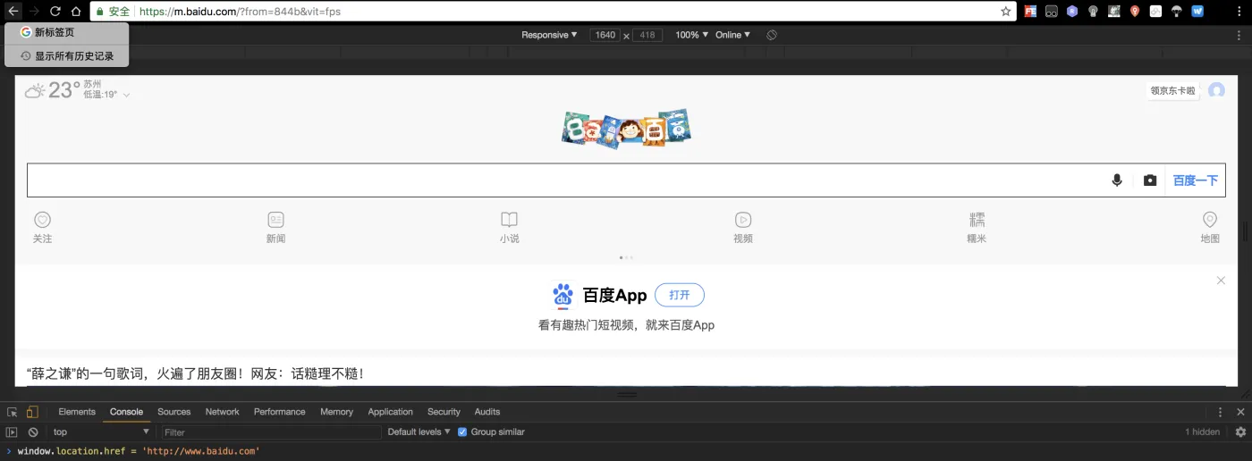Viewport: 1252px width, 461px height.
Task: Select 显示所有历史记录 in the history menu
Action: [x=73, y=55]
